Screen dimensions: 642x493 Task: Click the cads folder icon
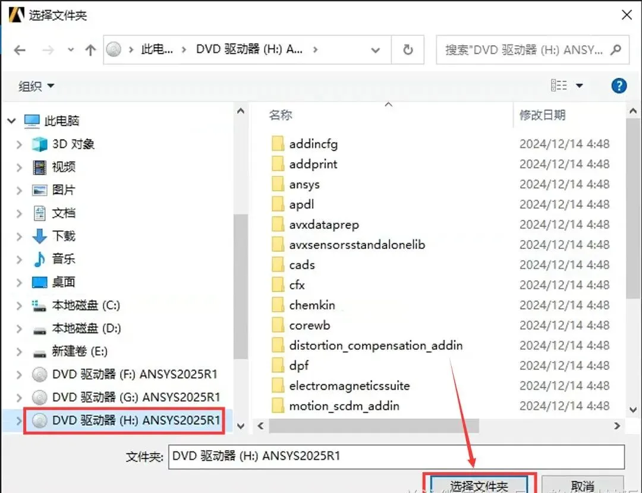coord(278,265)
